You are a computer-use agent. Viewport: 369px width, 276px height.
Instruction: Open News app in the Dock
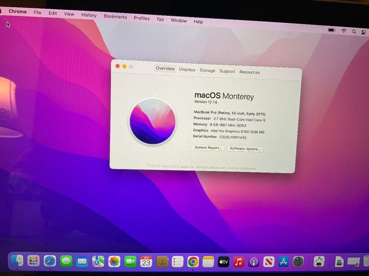(x=269, y=262)
